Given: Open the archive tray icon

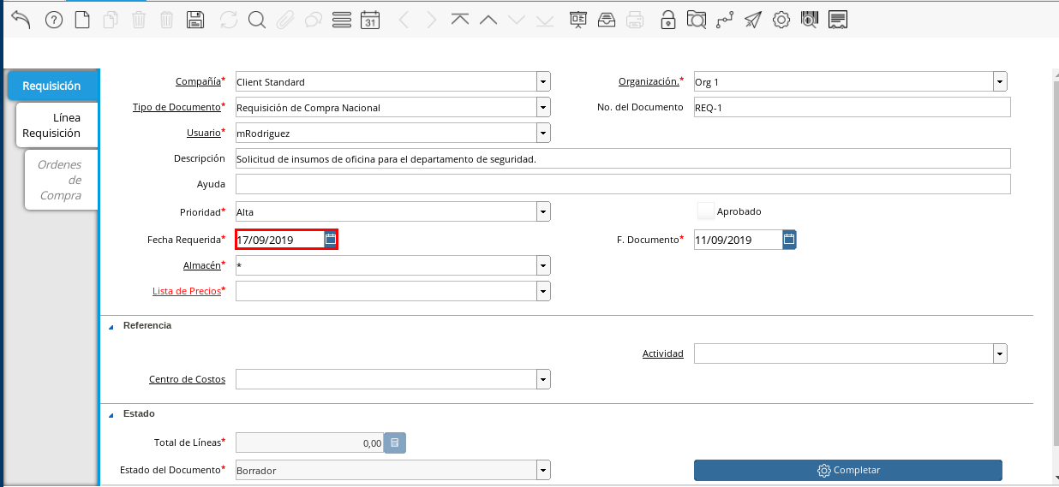Looking at the screenshot, I should point(606,20).
